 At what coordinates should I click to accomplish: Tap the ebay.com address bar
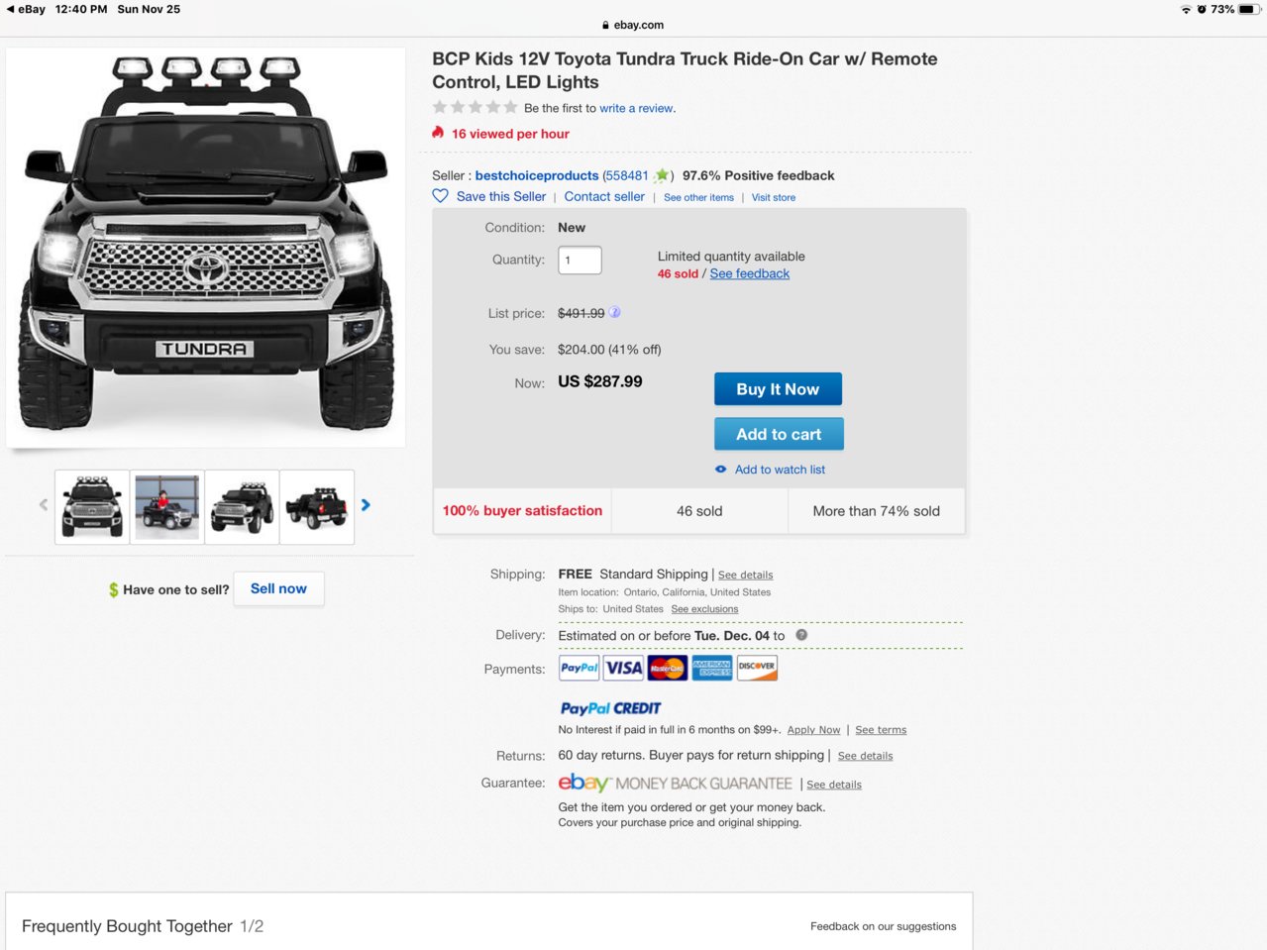[633, 25]
